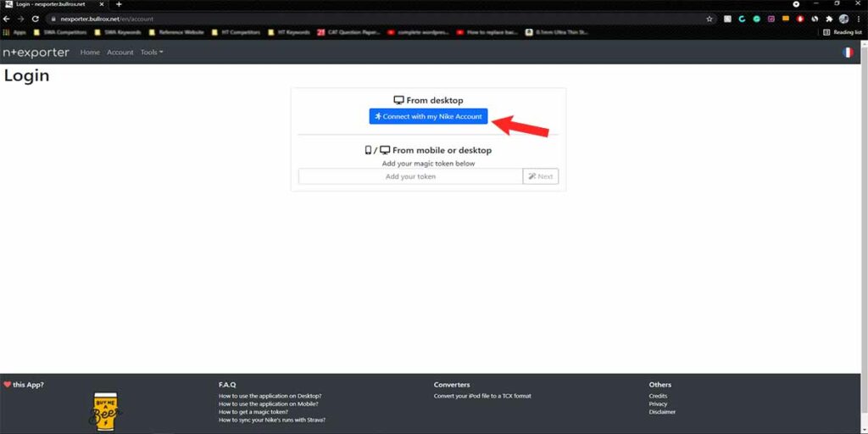Screen dimensions: 868x434
Task: Open Reading list panel
Action: coord(842,32)
